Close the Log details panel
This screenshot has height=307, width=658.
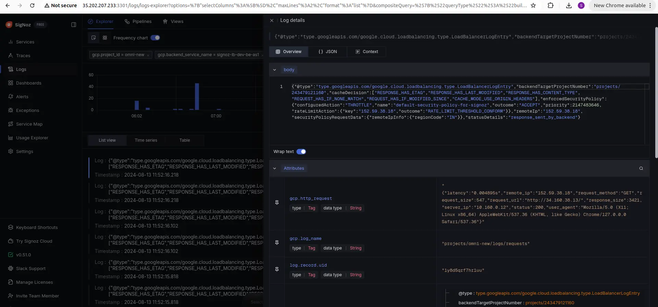272,21
